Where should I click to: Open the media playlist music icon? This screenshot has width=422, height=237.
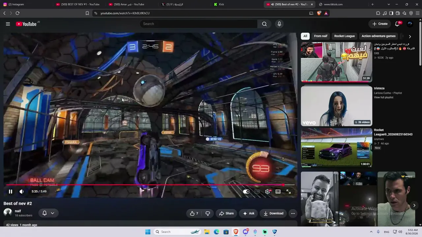point(385,13)
